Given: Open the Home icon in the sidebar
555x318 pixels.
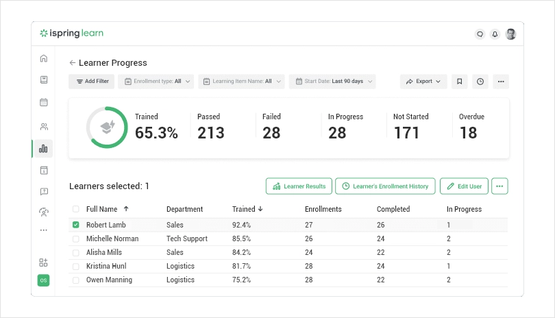Looking at the screenshot, I should (x=44, y=58).
